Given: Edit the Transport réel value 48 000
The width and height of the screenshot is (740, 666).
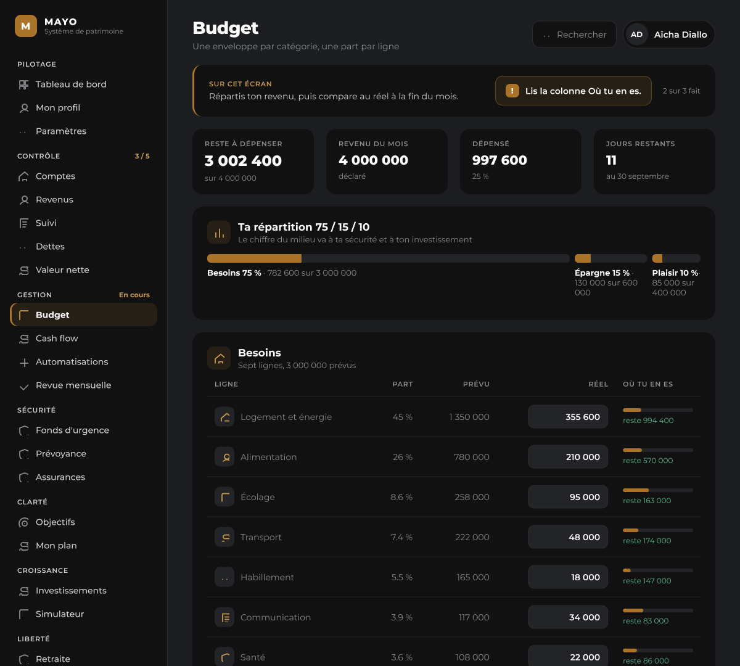Looking at the screenshot, I should coord(568,537).
